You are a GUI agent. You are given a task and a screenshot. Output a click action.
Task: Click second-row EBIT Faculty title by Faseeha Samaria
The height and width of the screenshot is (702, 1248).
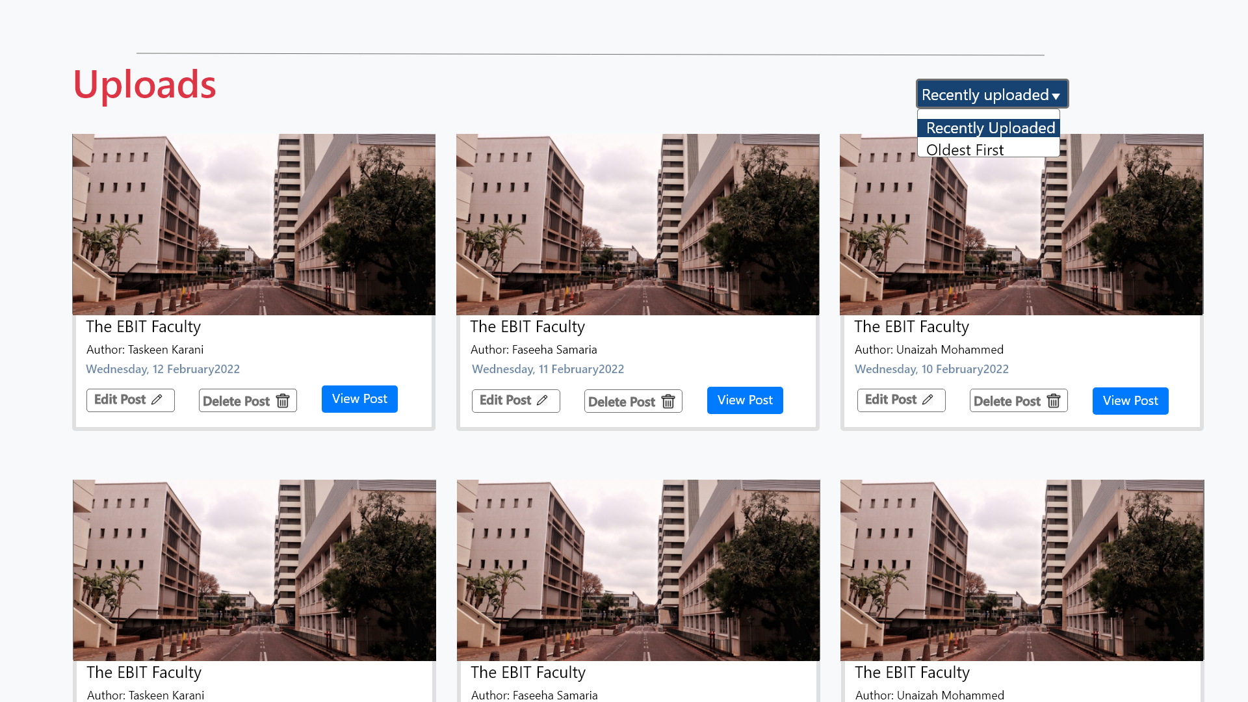click(x=528, y=673)
